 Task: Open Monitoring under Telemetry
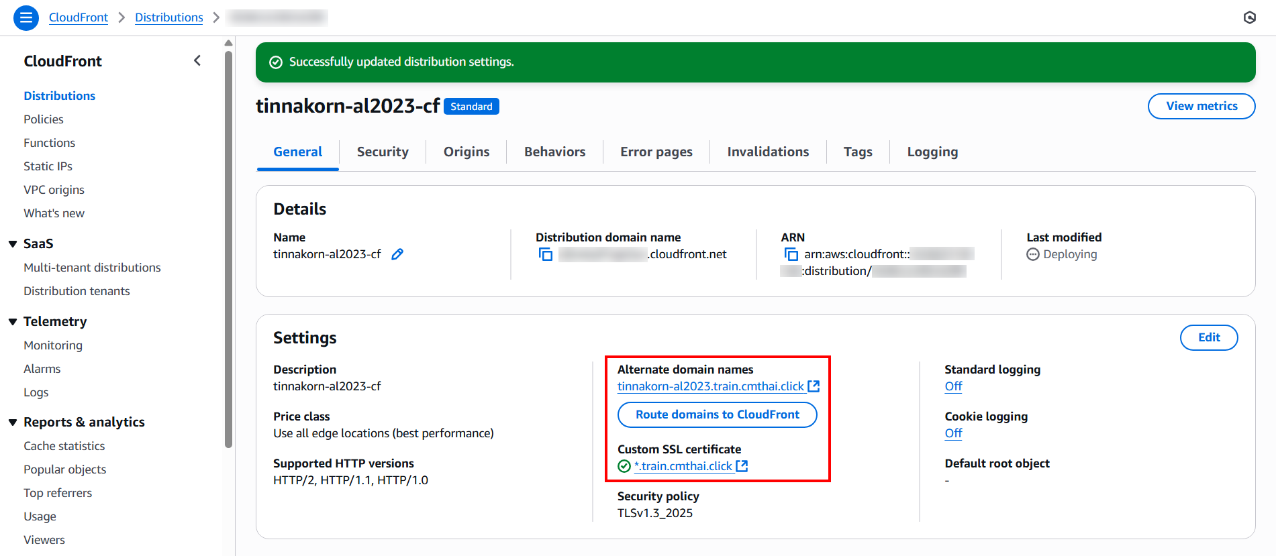tap(53, 345)
